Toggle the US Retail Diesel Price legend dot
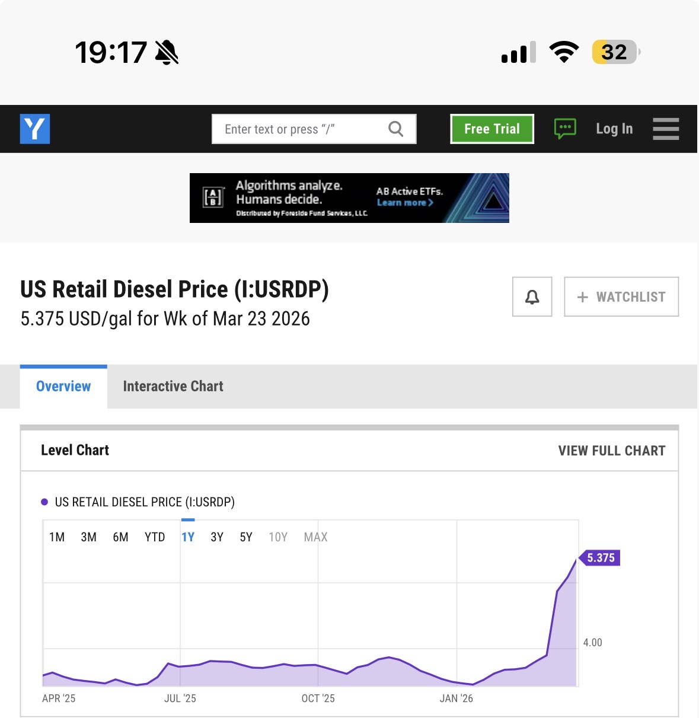The width and height of the screenshot is (699, 718). coord(44,502)
